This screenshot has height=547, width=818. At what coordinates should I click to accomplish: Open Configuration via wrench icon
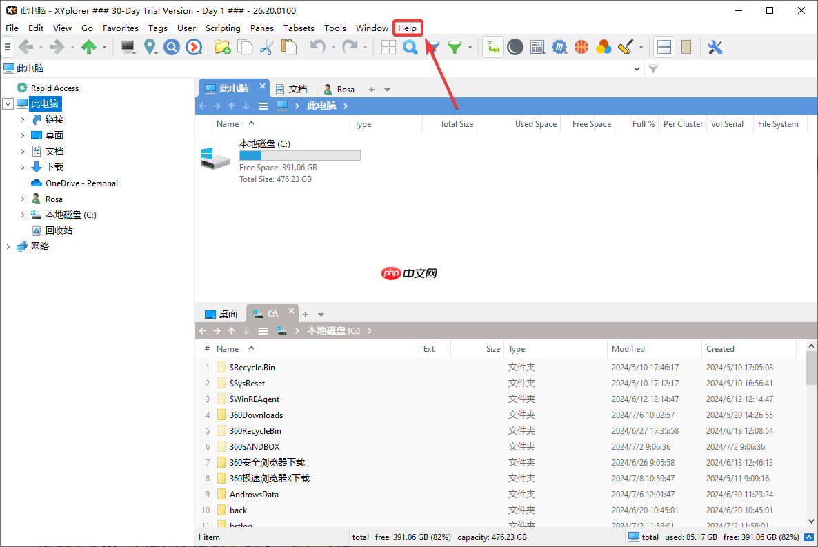pos(715,47)
